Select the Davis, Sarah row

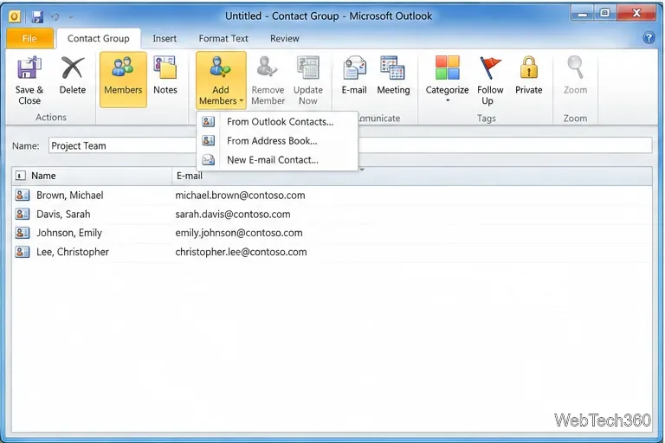coord(332,214)
